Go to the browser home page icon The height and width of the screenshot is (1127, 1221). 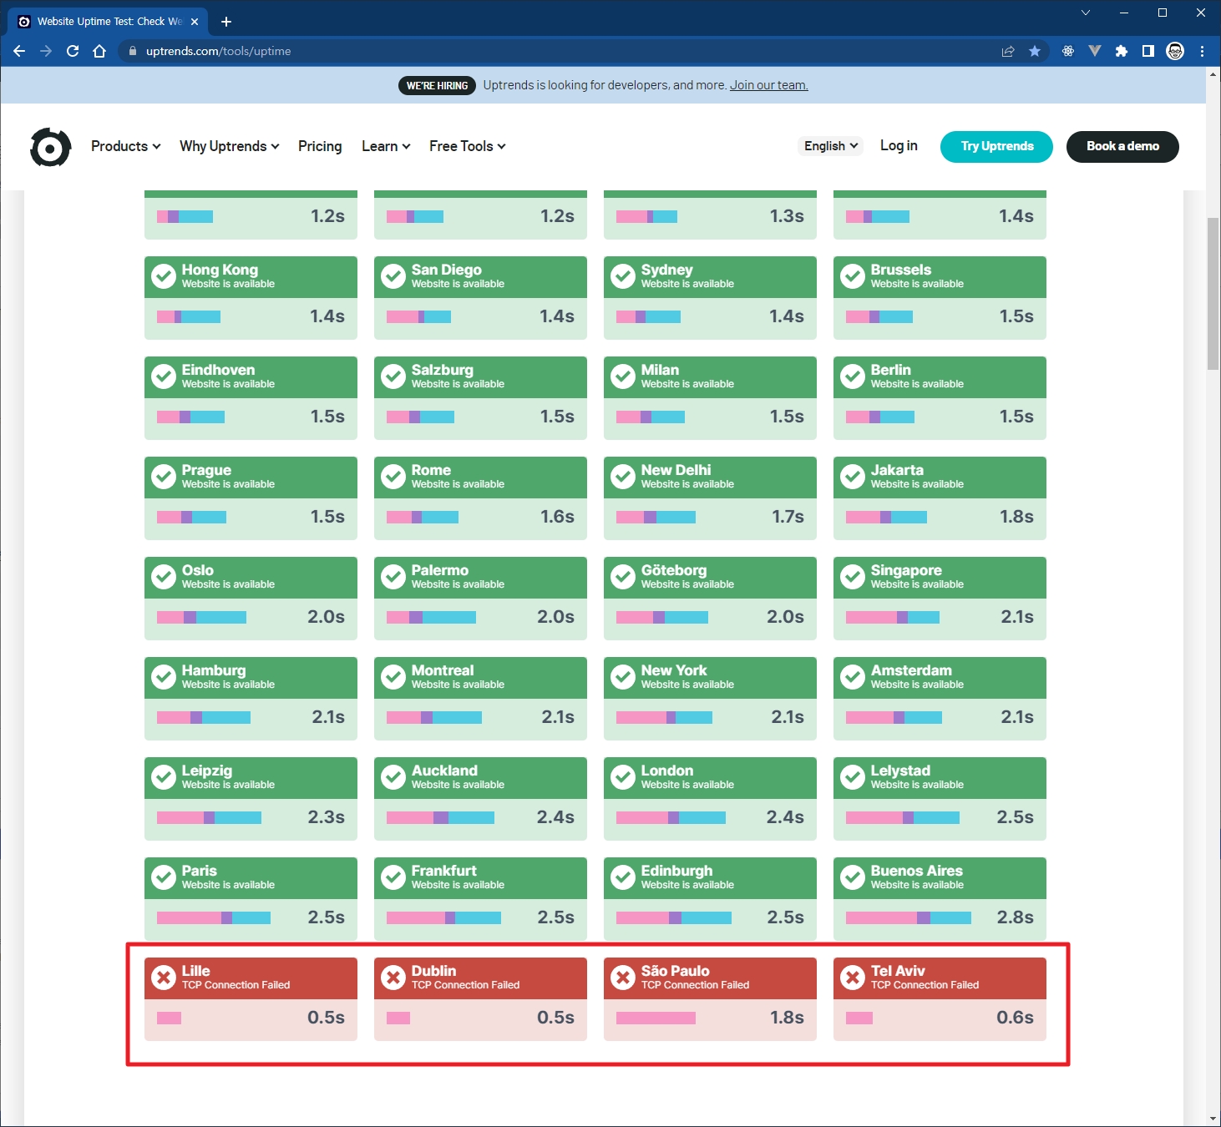(99, 51)
